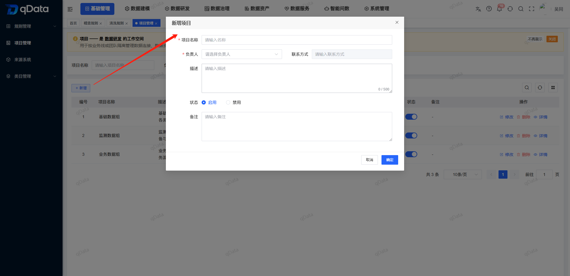Close the 新增项目 dialog with the X
570x276 pixels.
pyautogui.click(x=397, y=22)
